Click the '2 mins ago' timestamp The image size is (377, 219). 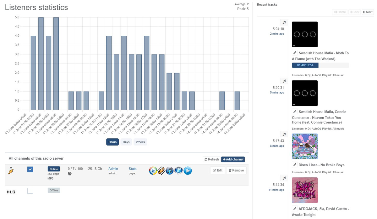click(277, 34)
